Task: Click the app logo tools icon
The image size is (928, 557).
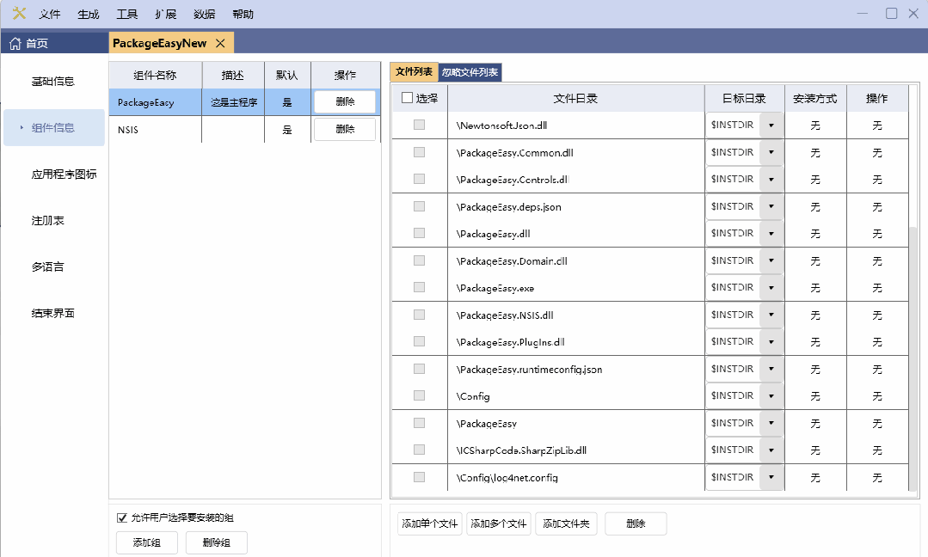Action: tap(20, 13)
